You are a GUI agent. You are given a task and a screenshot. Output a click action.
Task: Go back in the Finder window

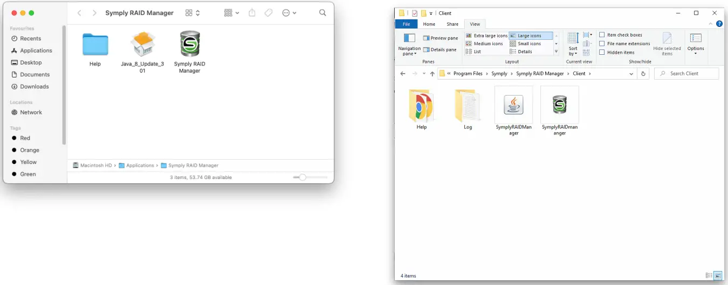pos(79,13)
